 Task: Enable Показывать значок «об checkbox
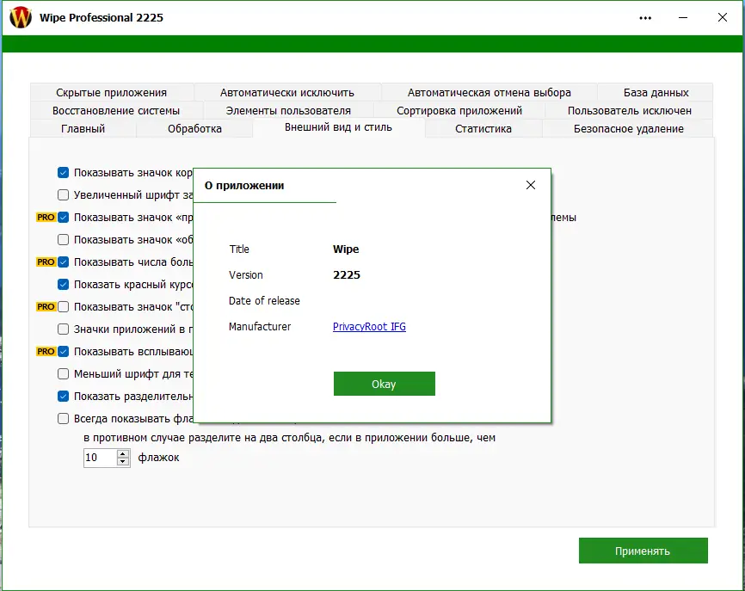[x=63, y=239]
